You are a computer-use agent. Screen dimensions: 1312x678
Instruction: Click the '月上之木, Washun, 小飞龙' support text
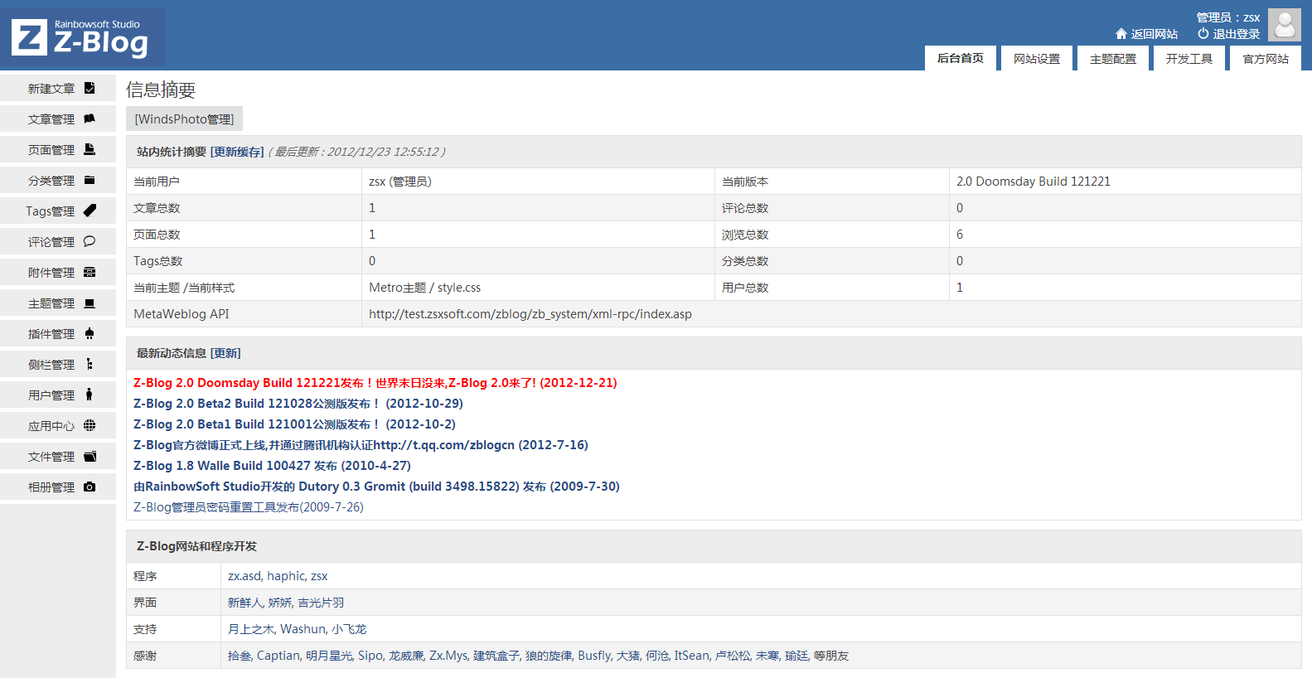(x=297, y=629)
